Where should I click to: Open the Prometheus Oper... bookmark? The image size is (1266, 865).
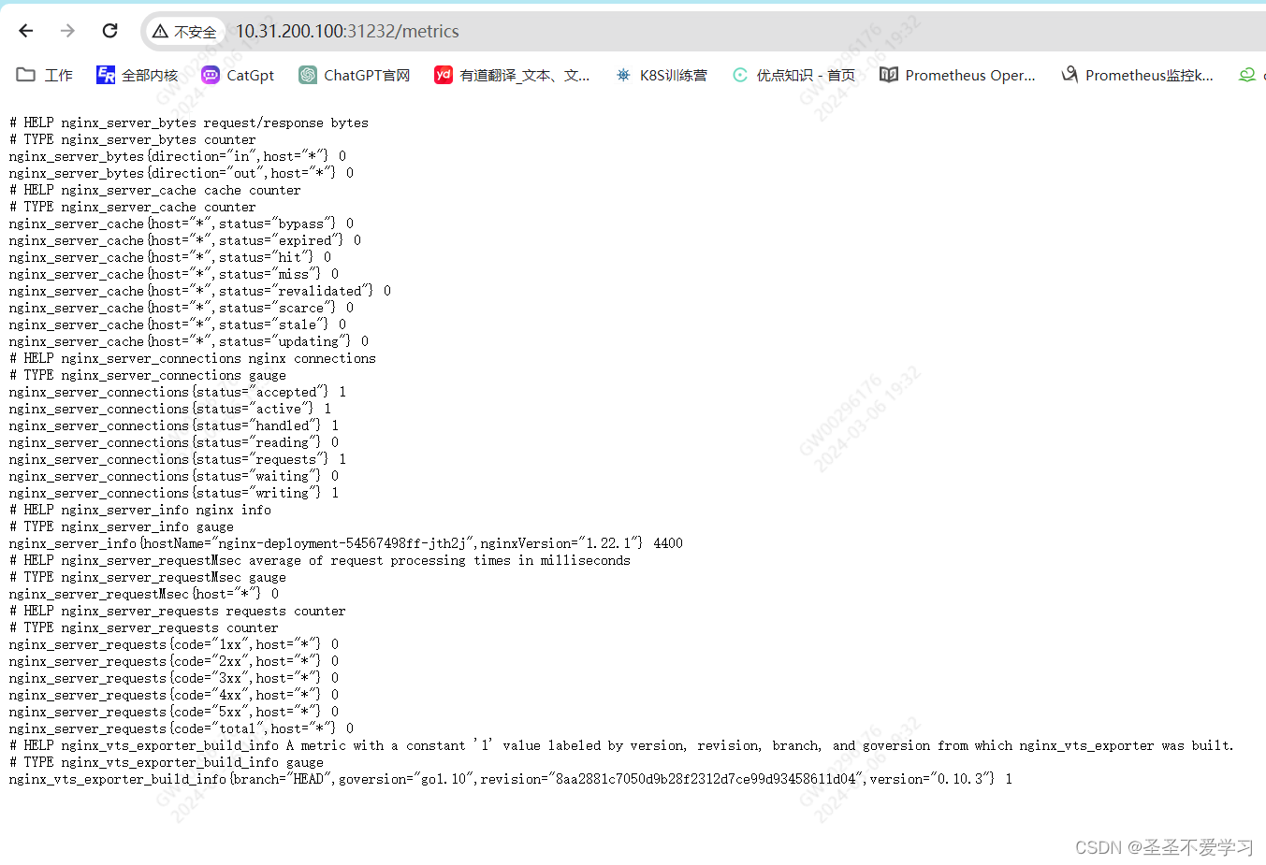pyautogui.click(x=957, y=75)
